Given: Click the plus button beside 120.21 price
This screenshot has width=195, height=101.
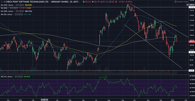Looking at the screenshot, I should click(x=187, y=5).
